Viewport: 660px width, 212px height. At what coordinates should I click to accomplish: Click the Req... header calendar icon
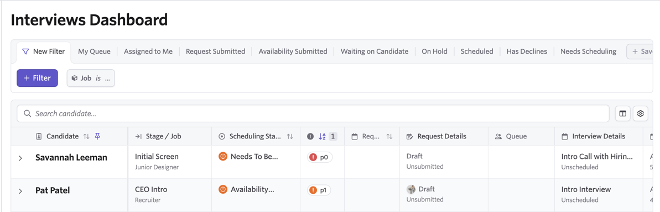(355, 136)
